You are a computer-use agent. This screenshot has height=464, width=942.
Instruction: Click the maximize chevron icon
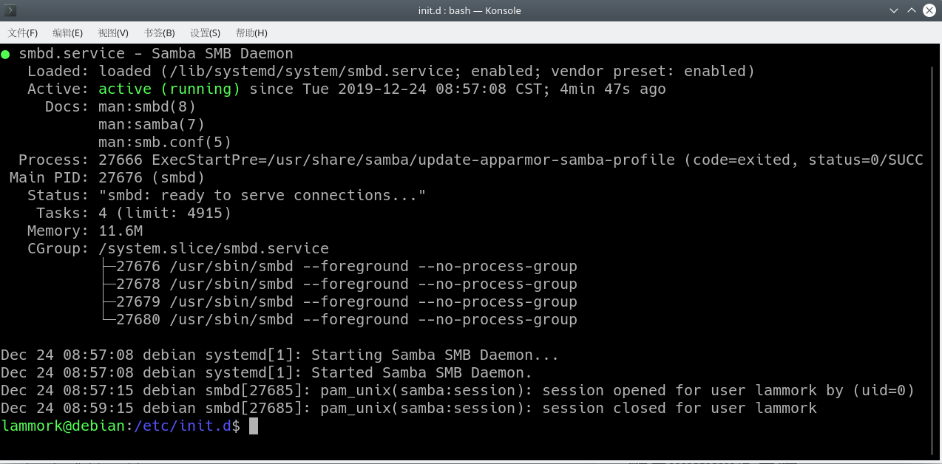click(912, 10)
